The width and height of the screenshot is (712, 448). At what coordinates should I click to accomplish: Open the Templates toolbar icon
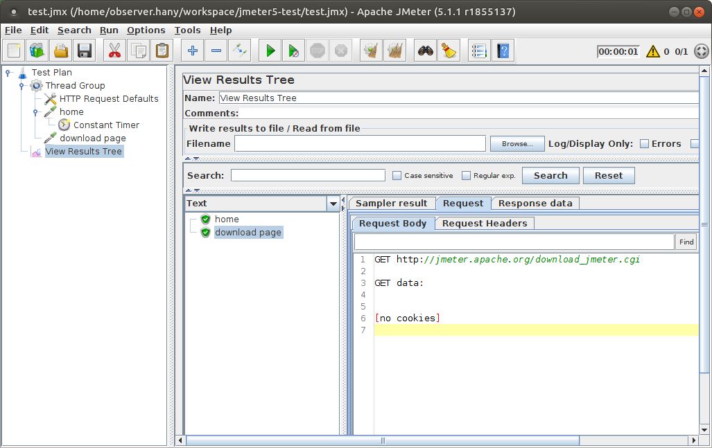click(x=37, y=51)
